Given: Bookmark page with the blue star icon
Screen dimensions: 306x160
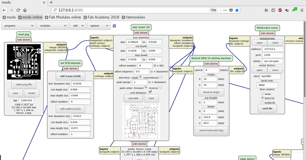Looking at the screenshot, I should pos(237,10).
